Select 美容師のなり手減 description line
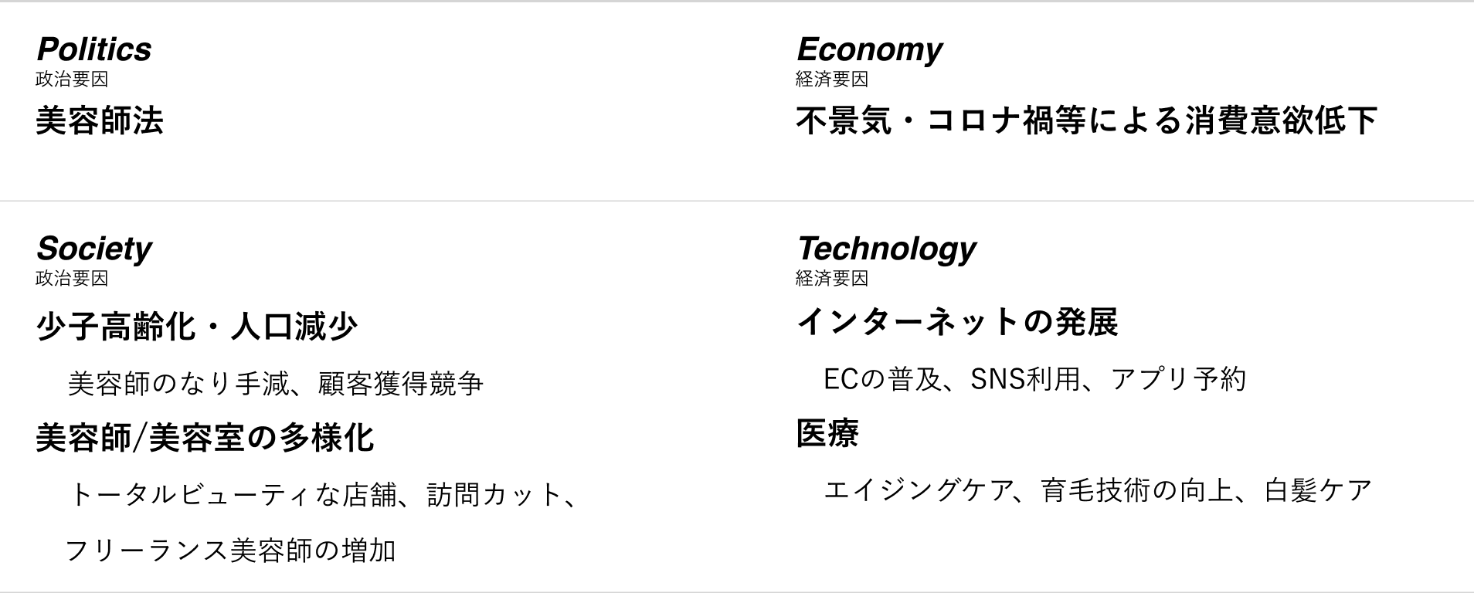This screenshot has width=1474, height=593. click(x=275, y=383)
